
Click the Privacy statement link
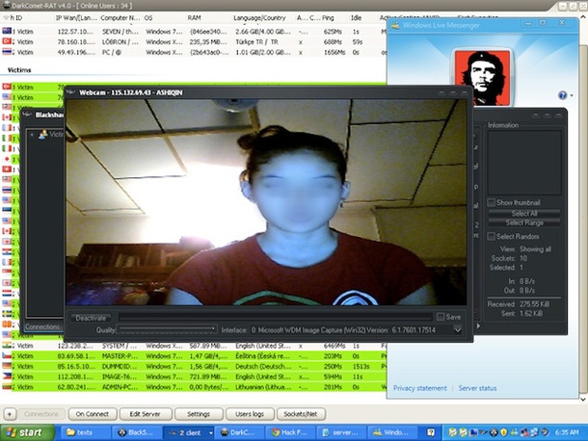pos(419,388)
